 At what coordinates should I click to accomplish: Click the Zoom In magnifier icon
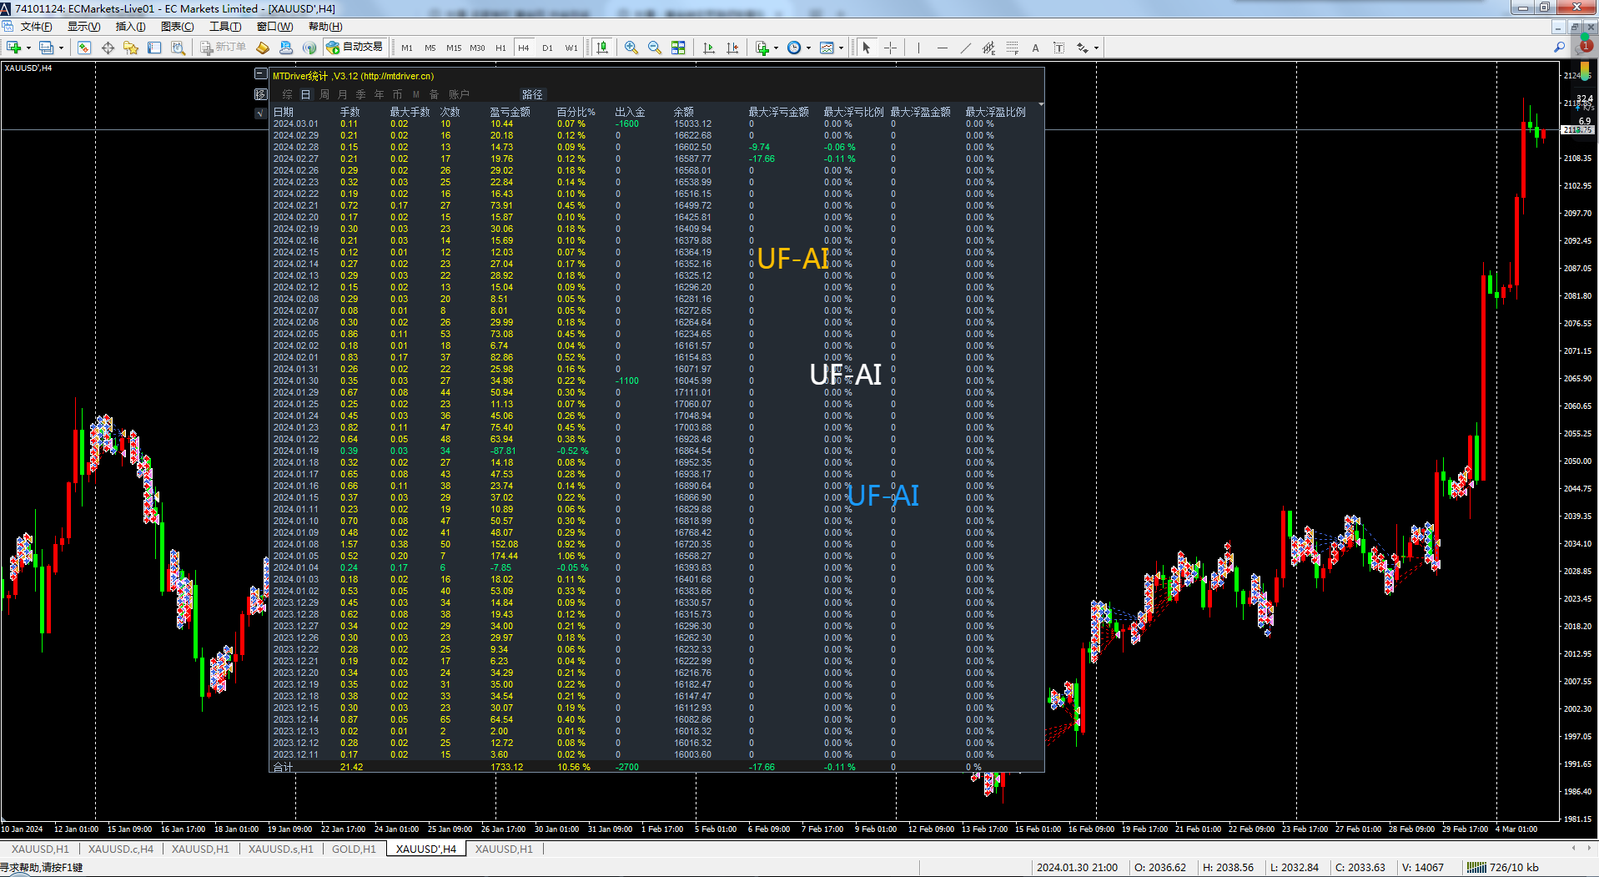631,48
